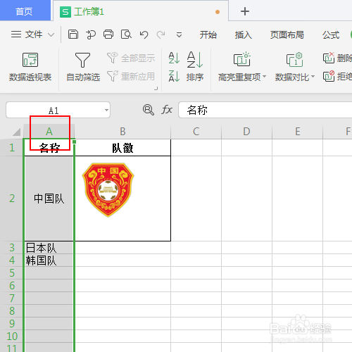Switch to the 插入 ribbon tab
This screenshot has height=352, width=352.
(x=244, y=34)
